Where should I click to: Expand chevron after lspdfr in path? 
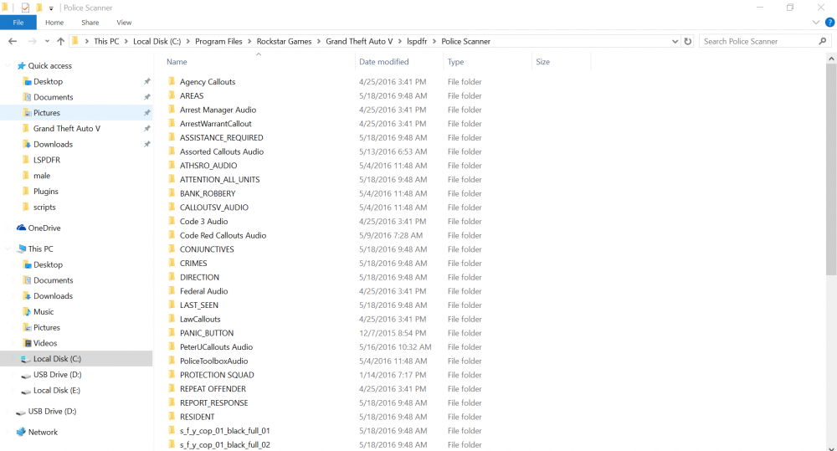click(434, 41)
